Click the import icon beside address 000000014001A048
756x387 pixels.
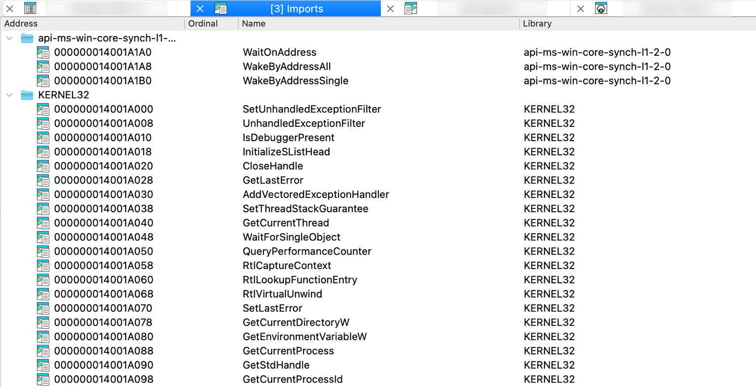(43, 237)
